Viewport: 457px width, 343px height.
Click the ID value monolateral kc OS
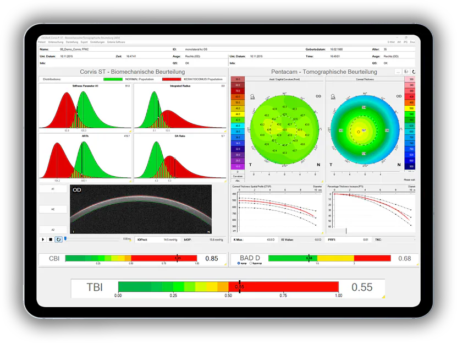pos(196,50)
